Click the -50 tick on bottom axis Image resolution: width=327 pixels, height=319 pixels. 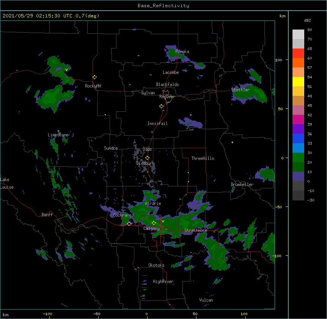coord(97,314)
